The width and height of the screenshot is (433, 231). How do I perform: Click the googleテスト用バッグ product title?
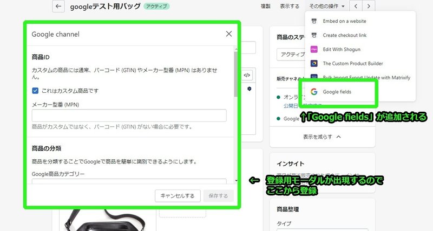pyautogui.click(x=105, y=6)
